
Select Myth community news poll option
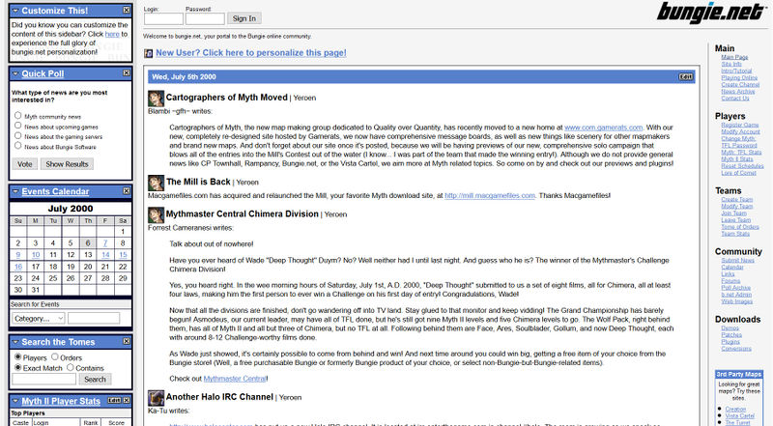[x=17, y=115]
